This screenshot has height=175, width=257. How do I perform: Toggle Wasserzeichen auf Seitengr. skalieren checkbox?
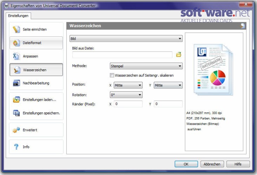coord(112,75)
